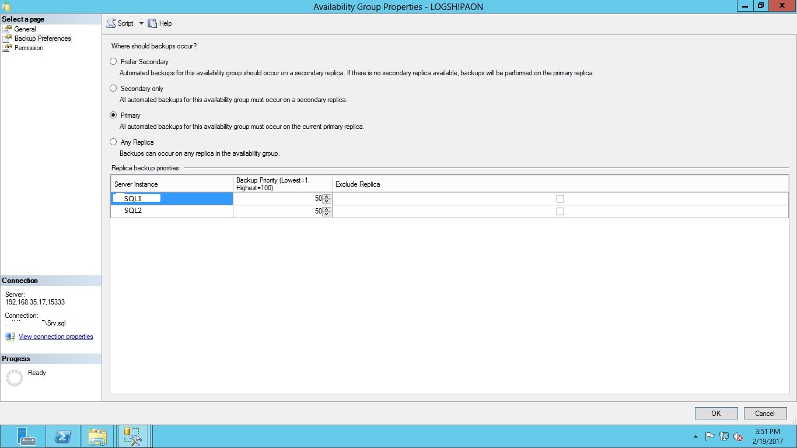Increase backup priority for SQL2
The height and width of the screenshot is (448, 797).
pos(327,209)
